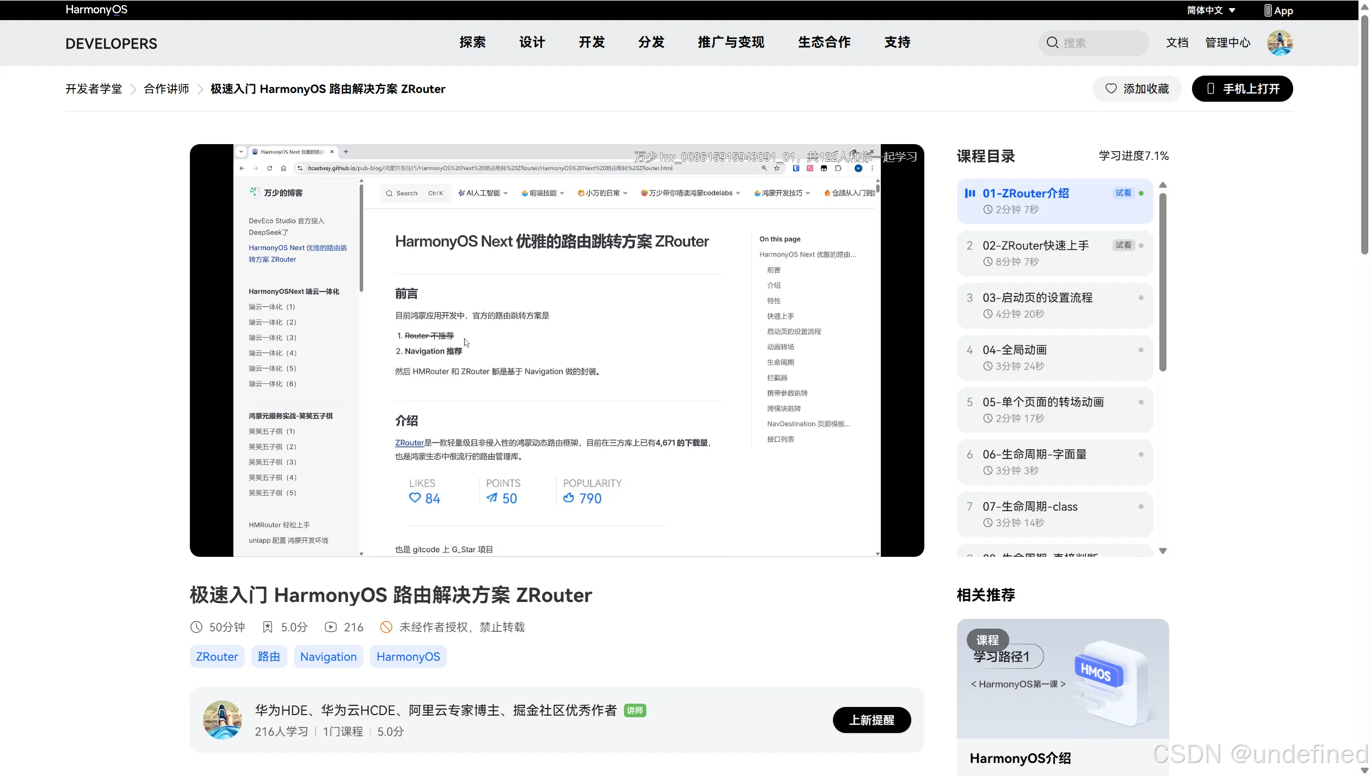Click the green status dot on lesson 01
Screen dimensions: 1371x776
1141,193
